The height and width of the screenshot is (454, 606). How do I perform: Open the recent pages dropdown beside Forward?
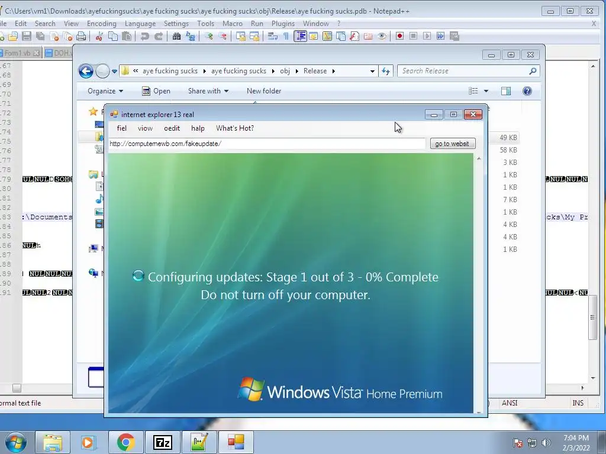click(x=114, y=71)
